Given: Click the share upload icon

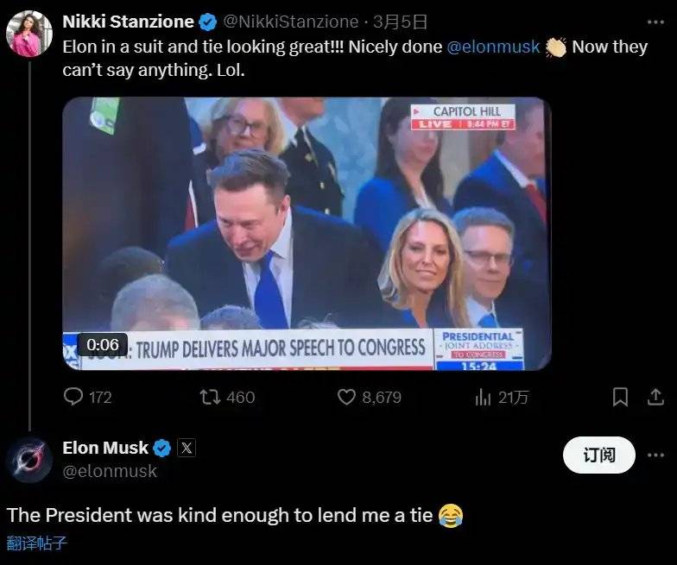Looking at the screenshot, I should tap(655, 397).
